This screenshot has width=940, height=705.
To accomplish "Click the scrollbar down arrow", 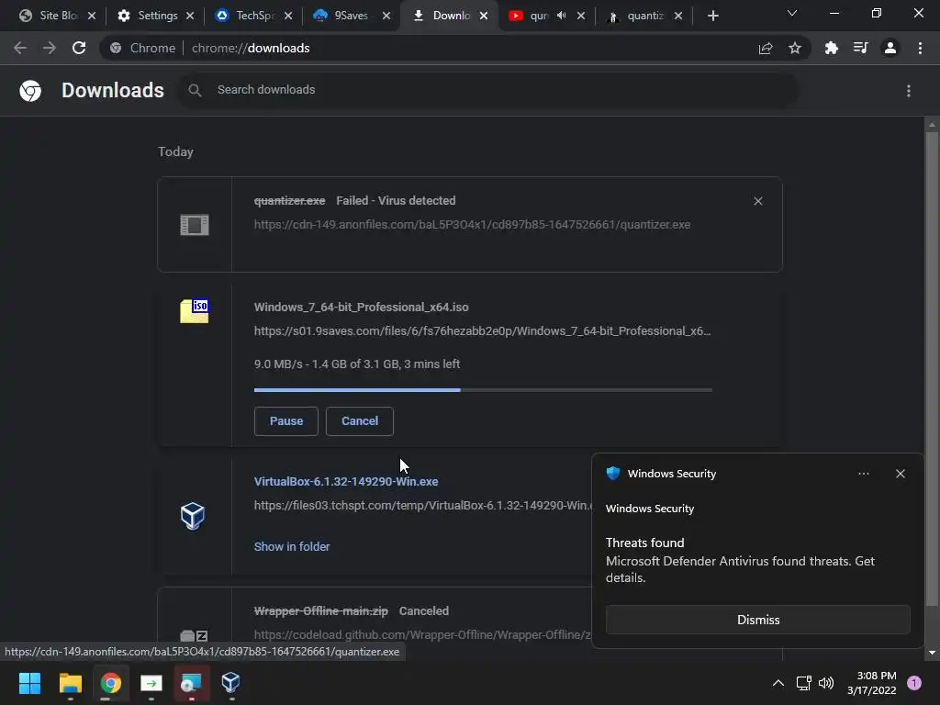I will click(932, 653).
